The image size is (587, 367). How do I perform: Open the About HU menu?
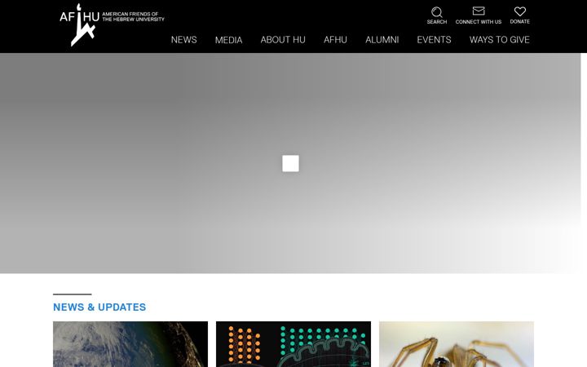[283, 40]
